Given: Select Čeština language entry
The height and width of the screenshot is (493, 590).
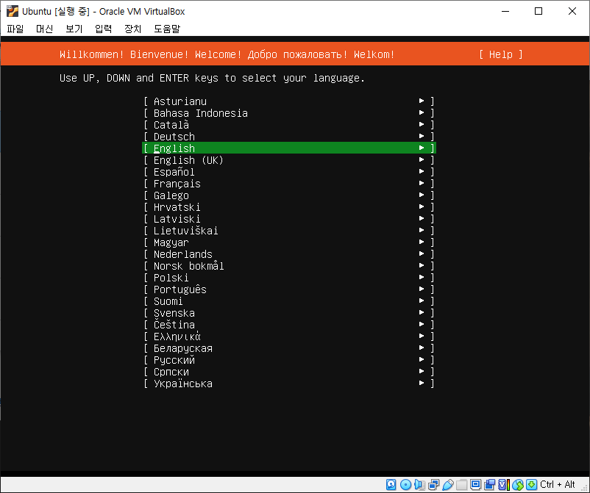Looking at the screenshot, I should coord(289,324).
